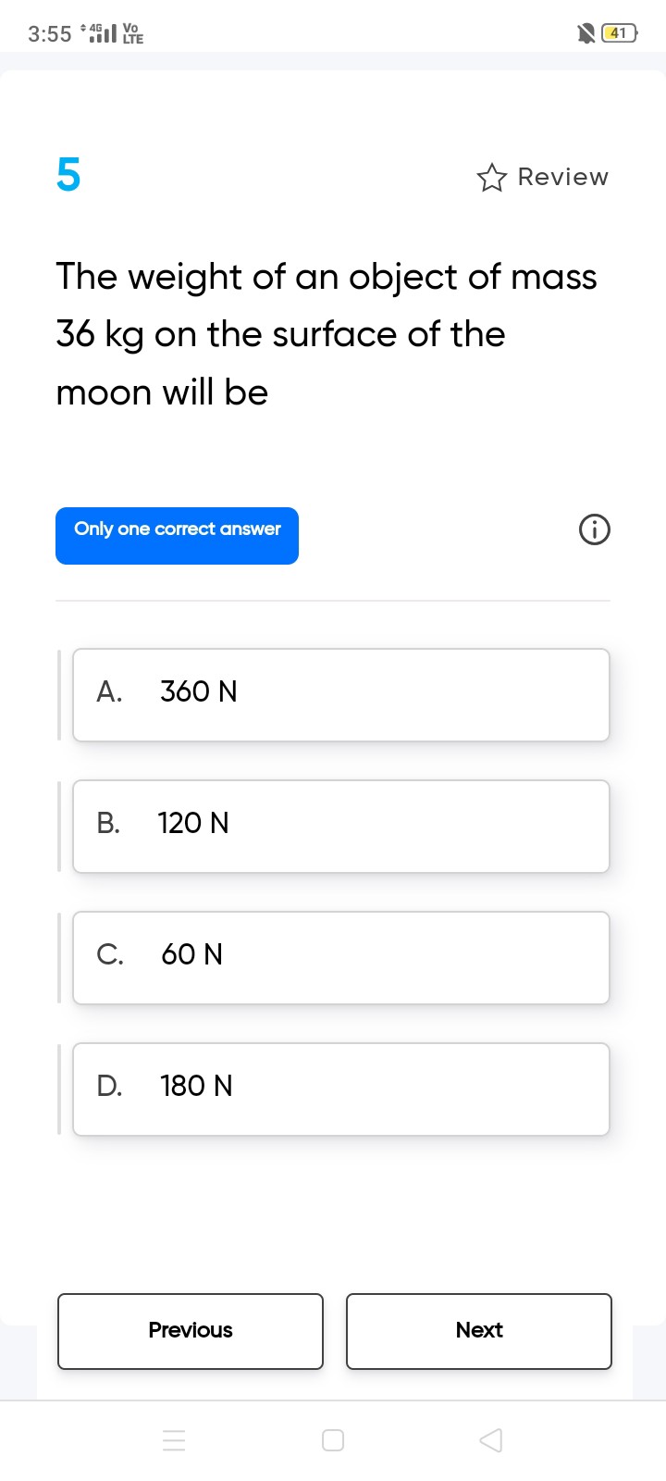Tap the battery level indicator
666x1481 pixels.
[x=620, y=34]
